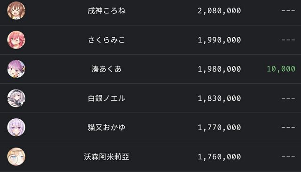Click the 2,080,000 subscriber count
This screenshot has height=172, width=301.
pos(219,11)
